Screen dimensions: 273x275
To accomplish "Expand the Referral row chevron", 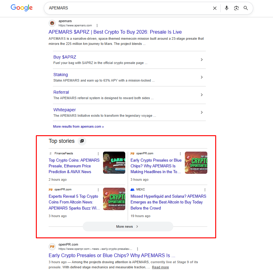I will click(x=202, y=95).
